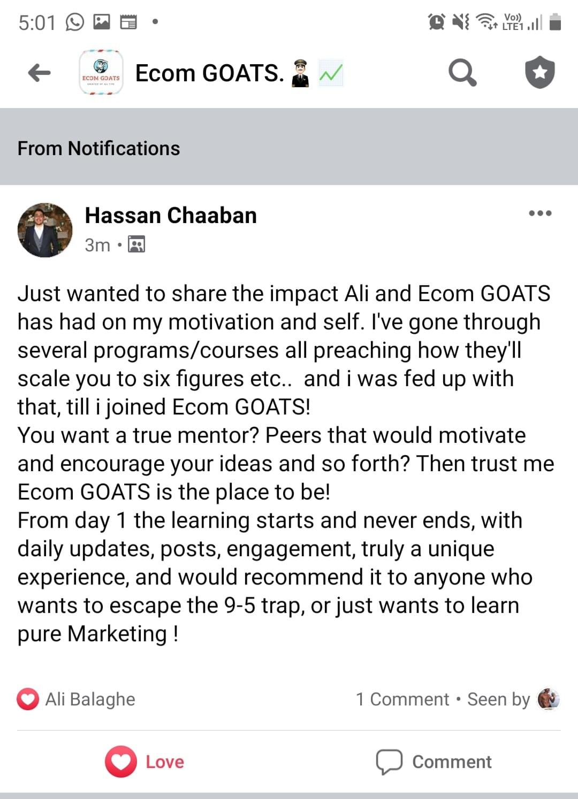This screenshot has height=799, width=578.
Task: Tap the Seen by avatar
Action: 548,698
